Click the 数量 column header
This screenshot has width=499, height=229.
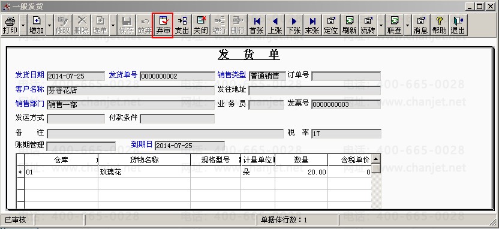coord(301,160)
